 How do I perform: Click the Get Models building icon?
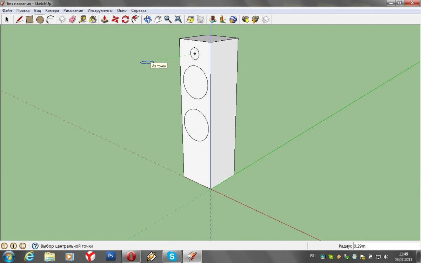click(x=213, y=19)
